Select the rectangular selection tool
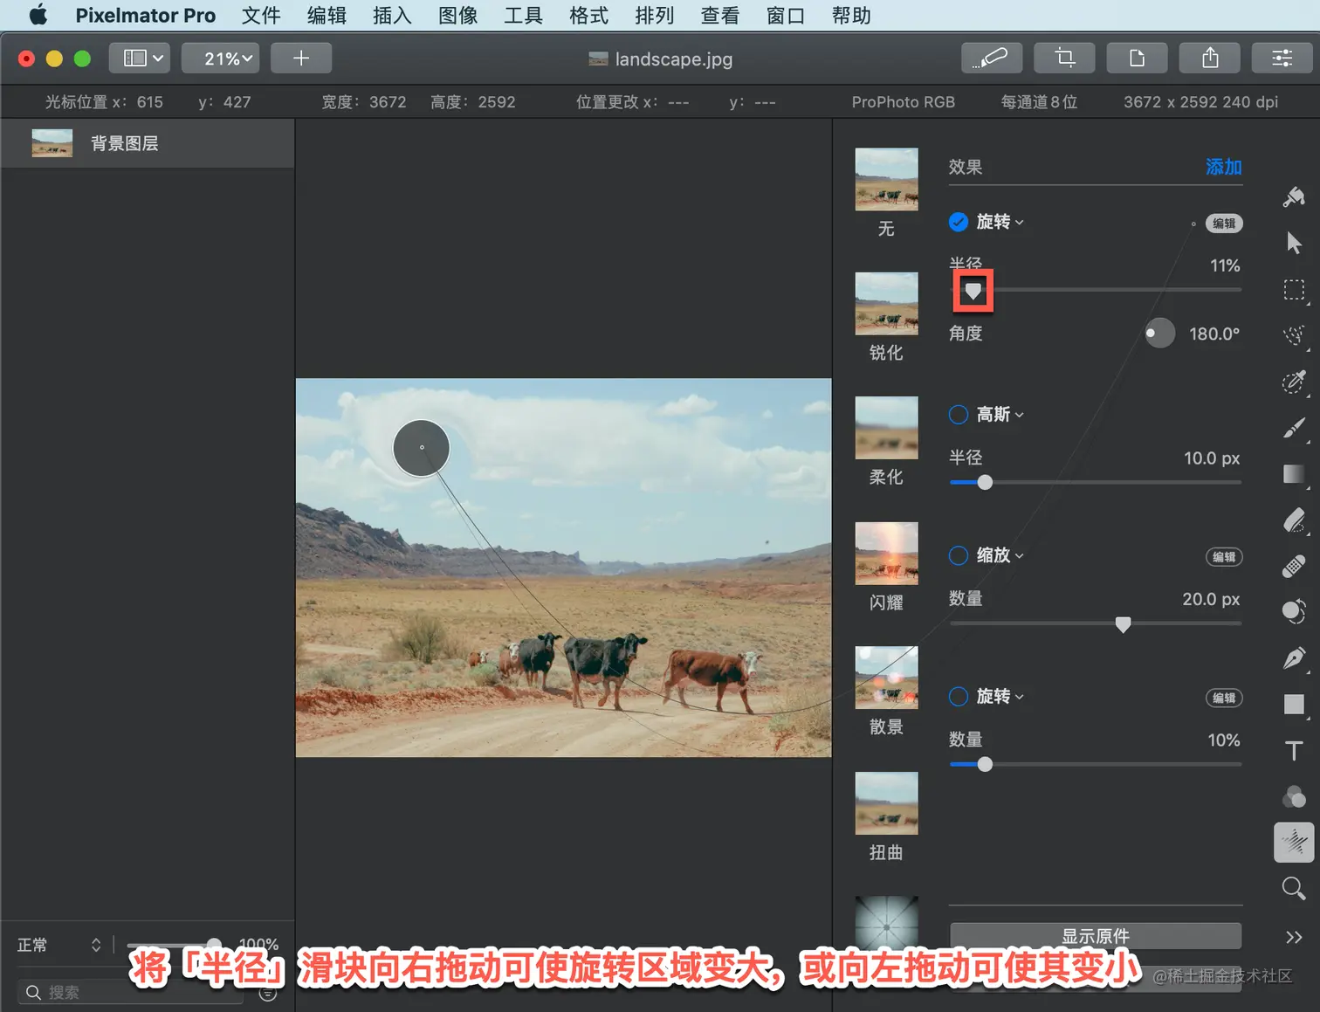This screenshot has height=1012, width=1320. (x=1294, y=289)
